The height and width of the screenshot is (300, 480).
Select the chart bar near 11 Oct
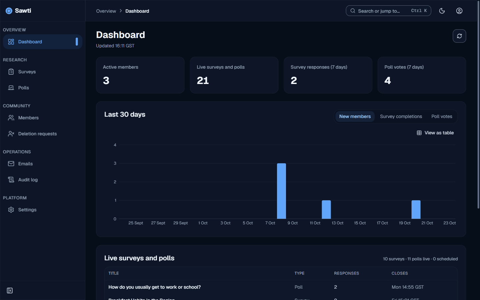point(326,210)
